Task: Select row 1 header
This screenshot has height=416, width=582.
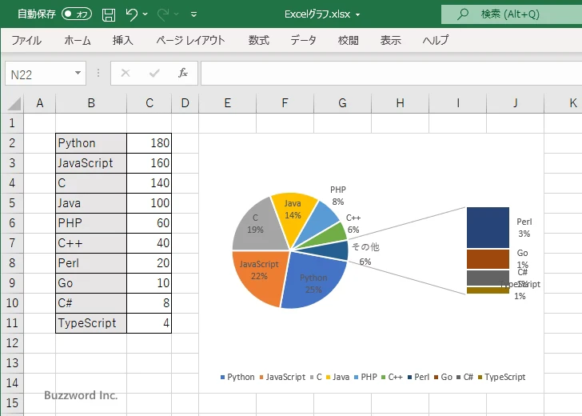Action: 12,123
